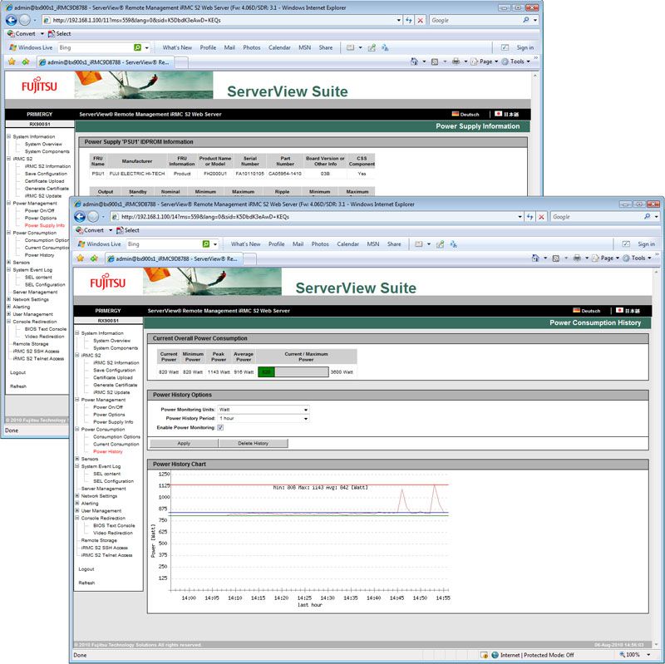Viewport: 665px width, 664px height.
Task: Click Favorites star in front window
Action: tap(80, 258)
